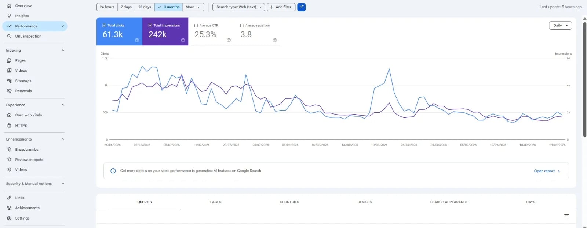The width and height of the screenshot is (587, 228).
Task: Uncheck the Total impressions checkbox
Action: 150,26
